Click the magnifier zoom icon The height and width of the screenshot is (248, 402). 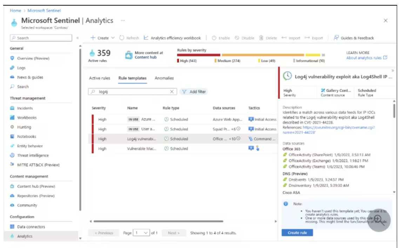[x=379, y=220]
